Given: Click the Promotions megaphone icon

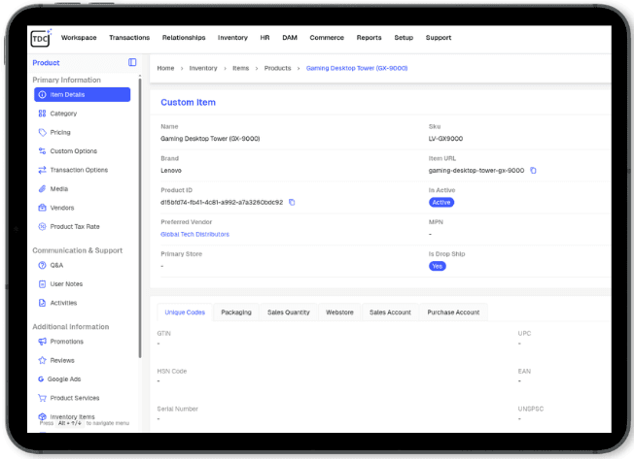Looking at the screenshot, I should click(42, 342).
